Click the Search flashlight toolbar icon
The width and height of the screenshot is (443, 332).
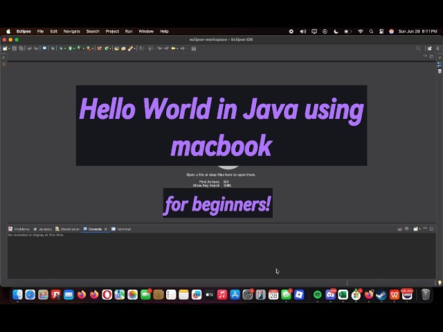point(130,48)
